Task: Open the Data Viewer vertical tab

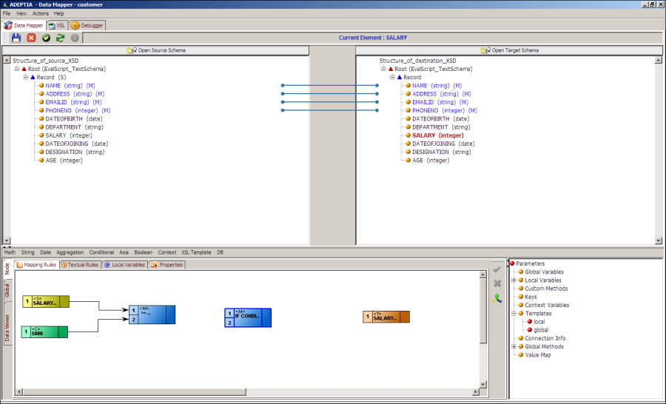Action: click(7, 328)
